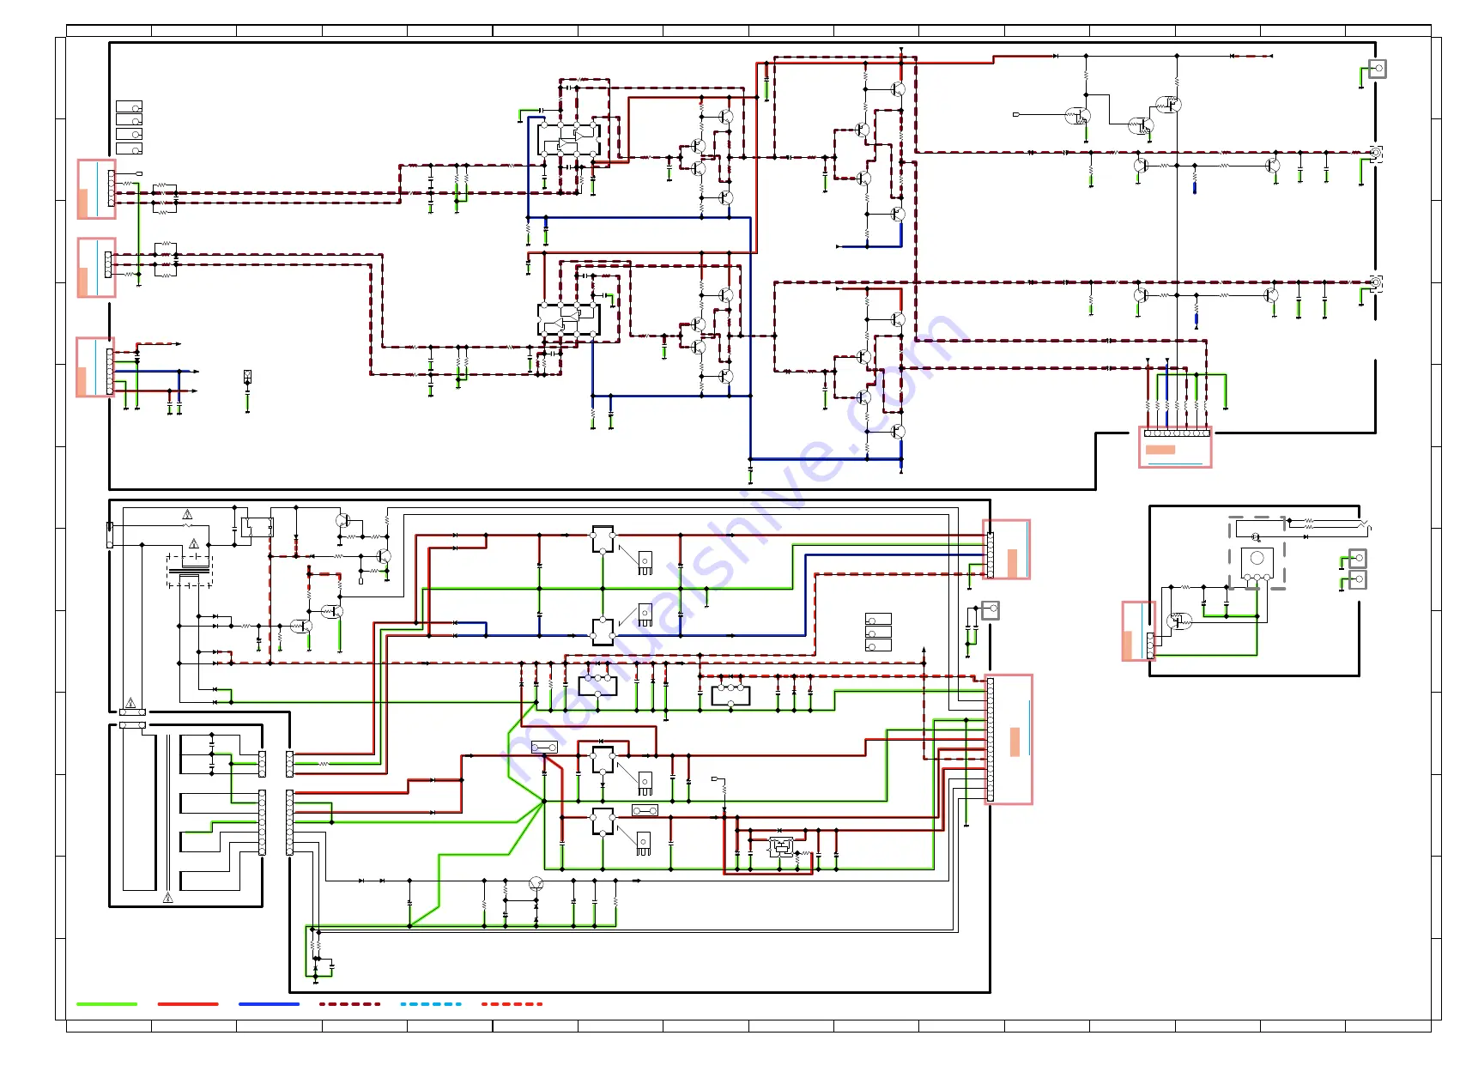Click the upper dashed op-amp IC block
This screenshot has height=1084, width=1460.
pyautogui.click(x=569, y=139)
